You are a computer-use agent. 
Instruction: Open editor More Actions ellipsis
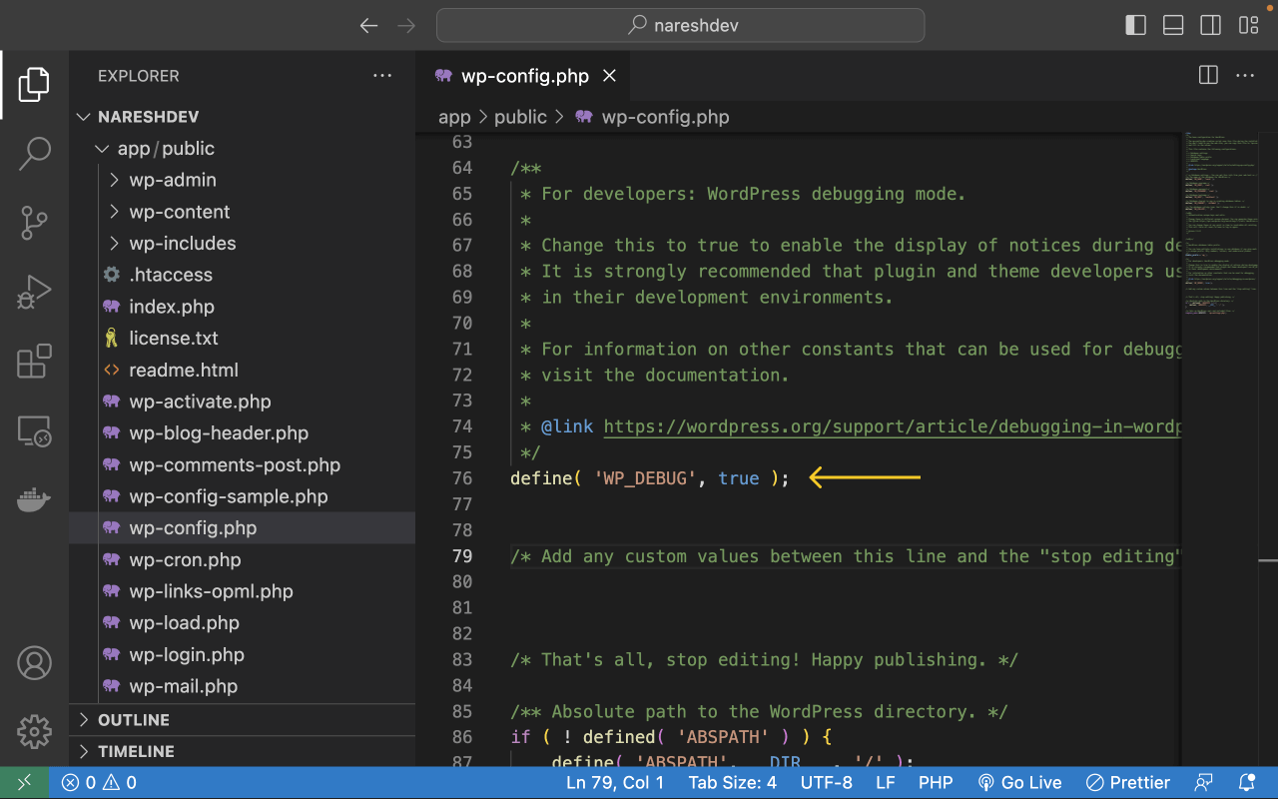click(x=1245, y=75)
